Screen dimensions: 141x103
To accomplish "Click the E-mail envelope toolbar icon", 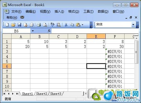I will click(31, 25).
